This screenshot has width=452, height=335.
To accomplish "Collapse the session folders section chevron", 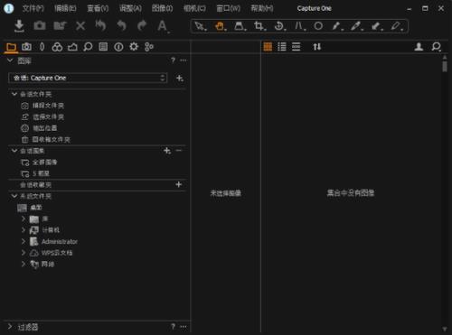I will pos(14,94).
